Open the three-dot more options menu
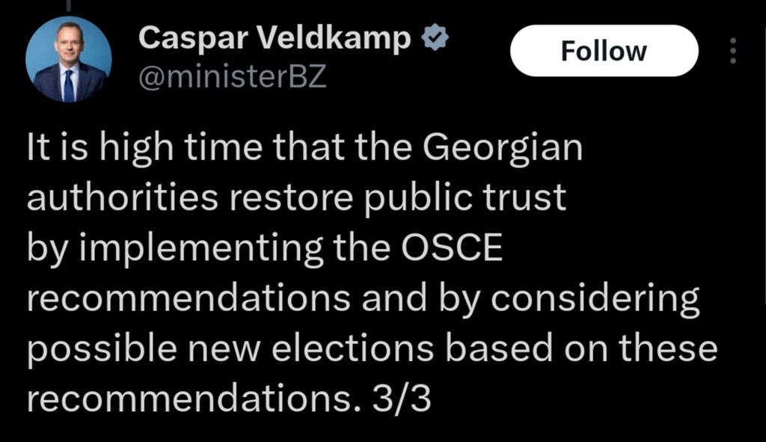 point(733,51)
